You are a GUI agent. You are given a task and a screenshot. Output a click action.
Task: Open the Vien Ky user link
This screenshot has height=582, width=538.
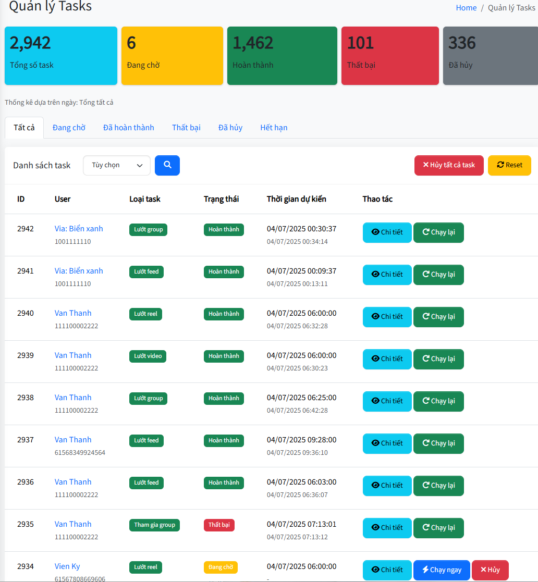(67, 566)
